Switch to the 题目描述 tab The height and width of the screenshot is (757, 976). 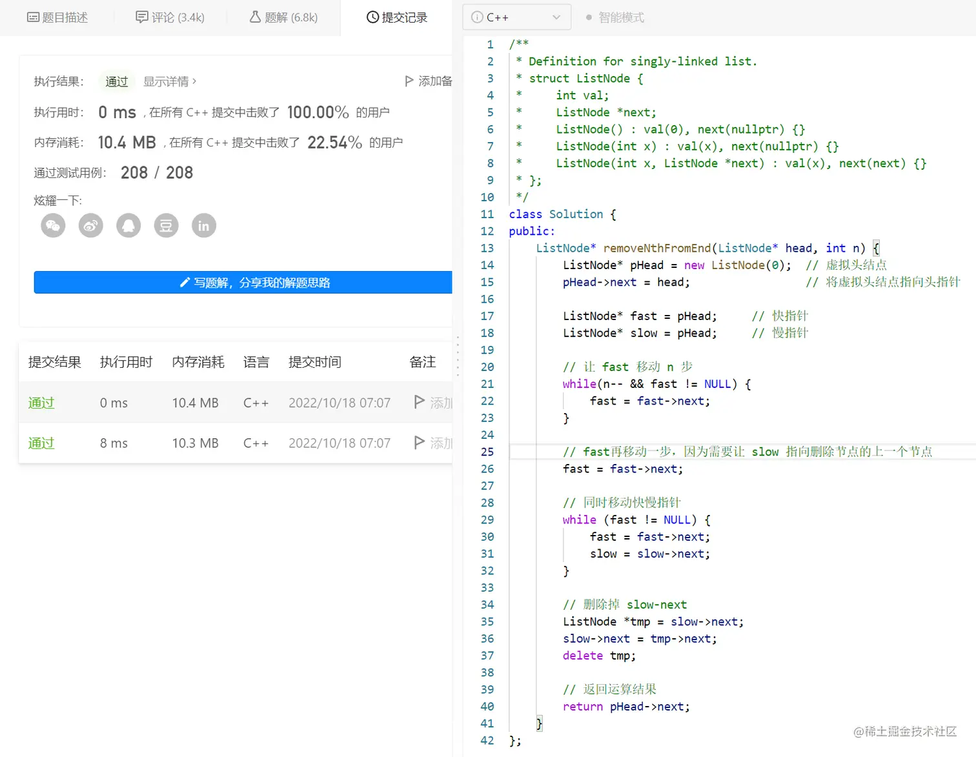[57, 17]
